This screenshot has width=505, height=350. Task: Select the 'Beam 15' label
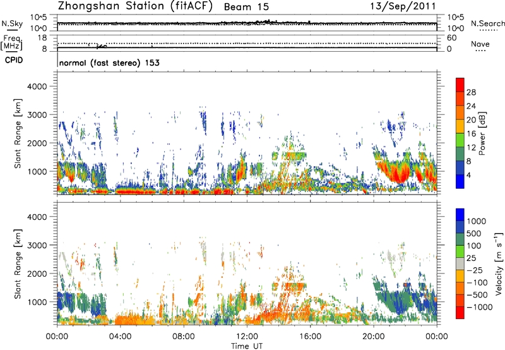(246, 7)
